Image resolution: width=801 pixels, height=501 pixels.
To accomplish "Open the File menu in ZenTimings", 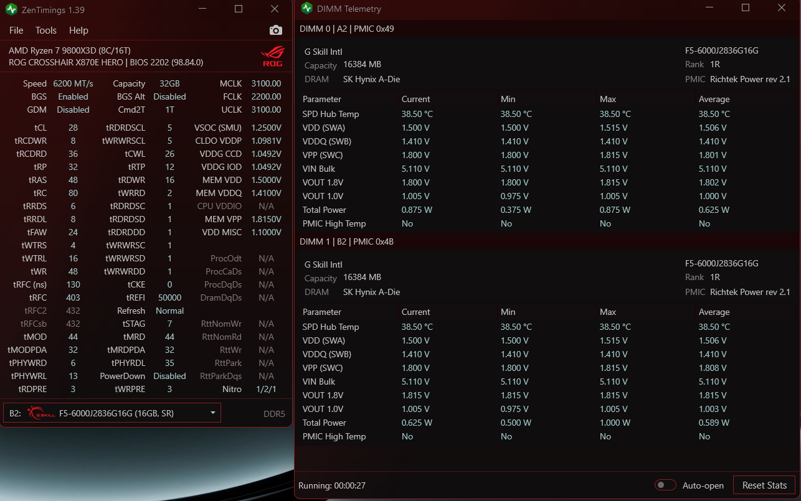I will pyautogui.click(x=16, y=30).
